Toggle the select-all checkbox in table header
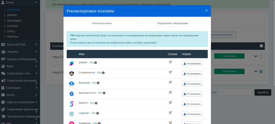This screenshot has height=124, width=275. point(261,46)
